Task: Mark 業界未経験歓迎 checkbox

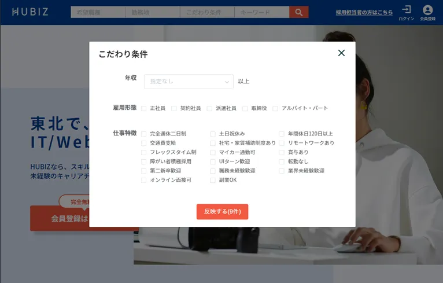Action: 282,171
